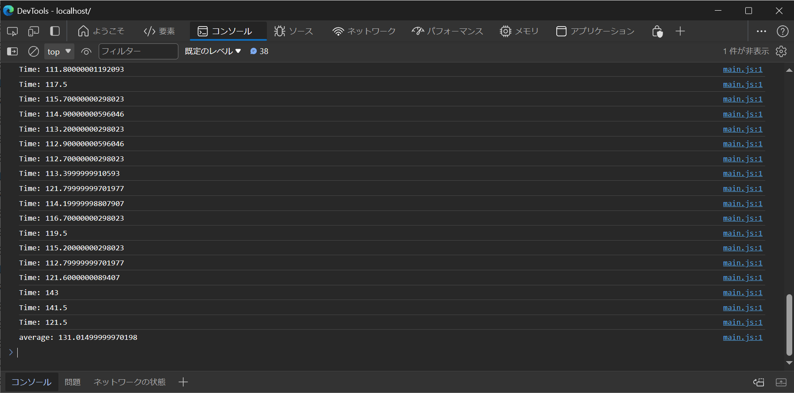This screenshot has width=794, height=393.
Task: Toggle device emulation icon
Action: (x=34, y=31)
